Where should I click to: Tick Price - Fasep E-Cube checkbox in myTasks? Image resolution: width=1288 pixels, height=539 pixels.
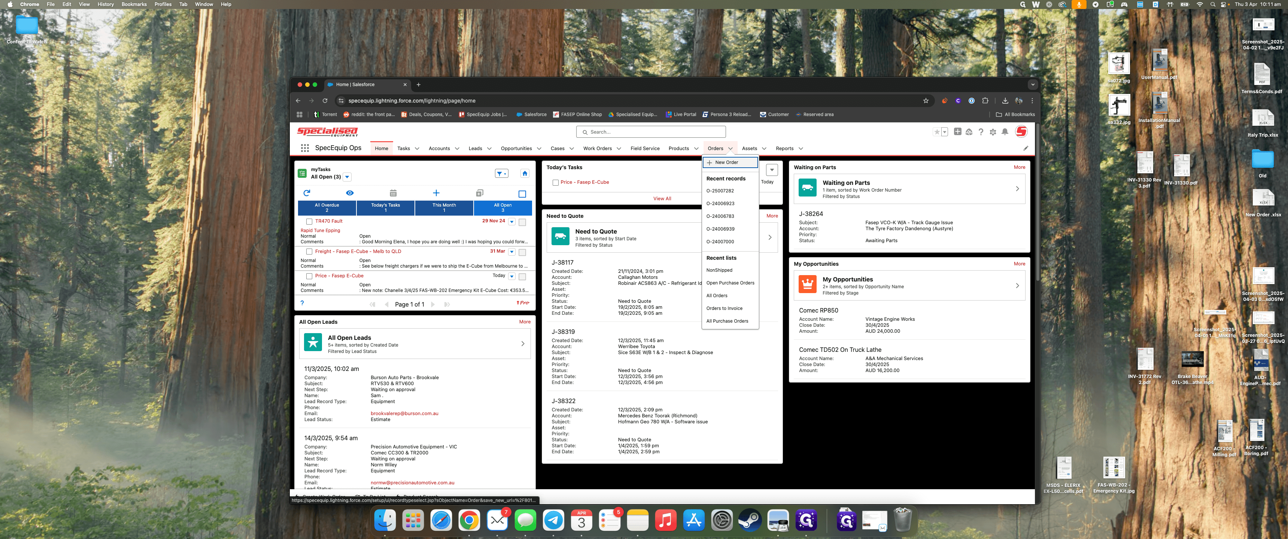[309, 276]
